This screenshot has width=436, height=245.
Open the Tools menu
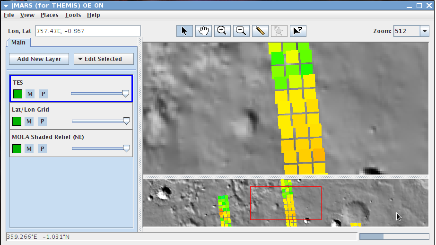coord(73,15)
